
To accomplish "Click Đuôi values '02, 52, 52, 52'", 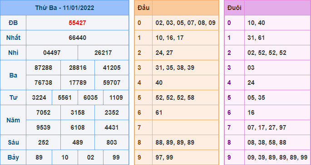I will 267,53.
